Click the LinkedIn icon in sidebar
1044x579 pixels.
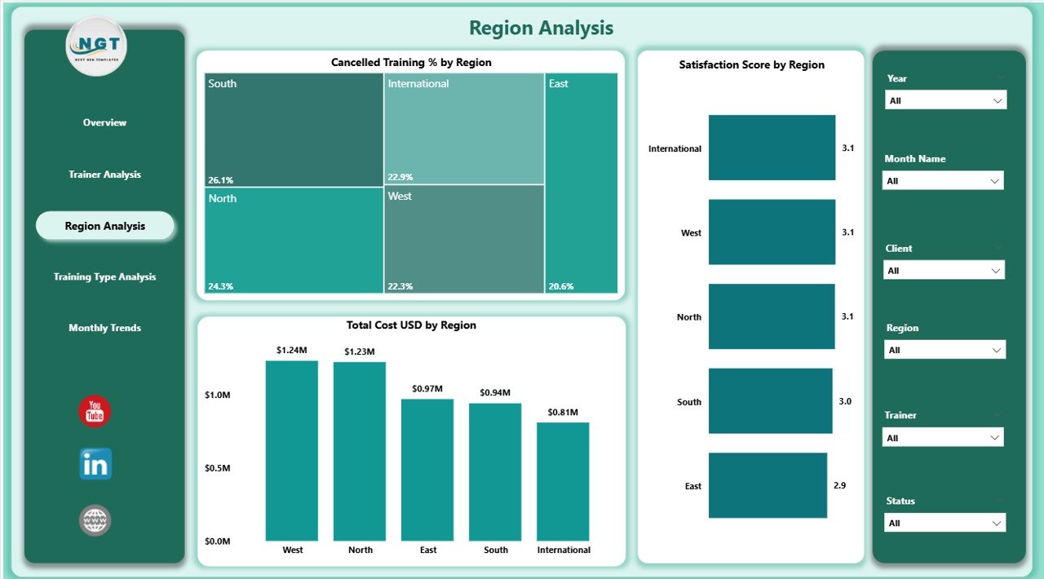(x=95, y=464)
